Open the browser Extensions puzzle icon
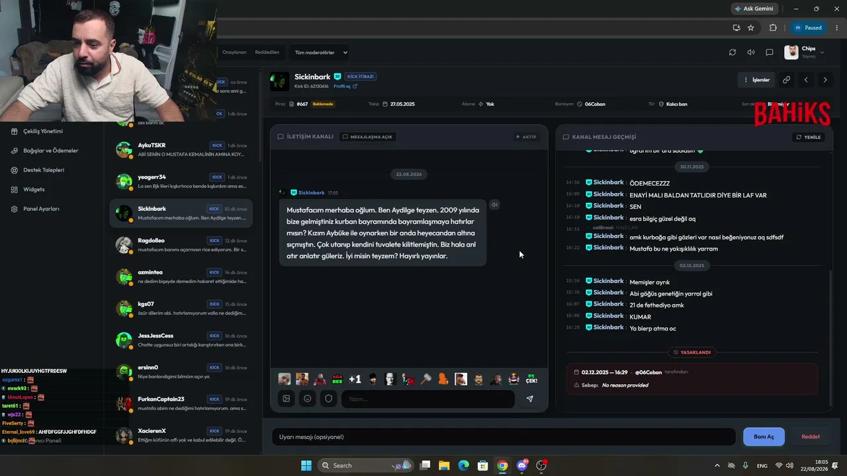 pos(773,28)
